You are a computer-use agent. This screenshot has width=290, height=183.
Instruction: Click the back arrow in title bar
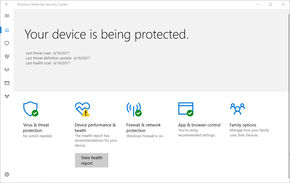[7, 4]
